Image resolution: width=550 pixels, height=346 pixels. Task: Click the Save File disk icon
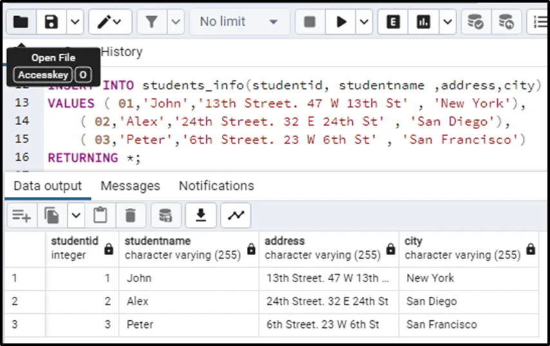pyautogui.click(x=51, y=22)
